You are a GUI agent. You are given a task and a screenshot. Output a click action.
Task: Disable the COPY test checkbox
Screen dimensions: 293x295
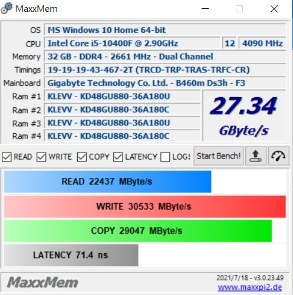[x=82, y=157]
